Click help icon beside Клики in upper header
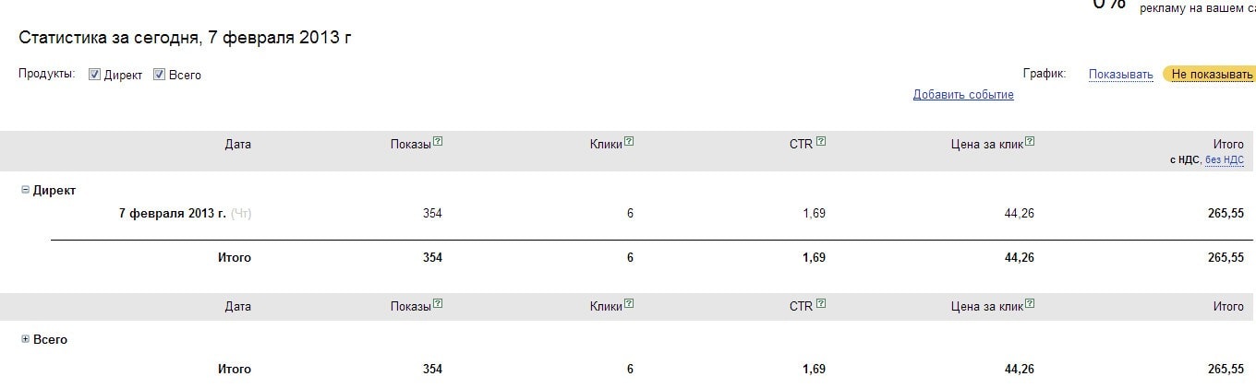The height and width of the screenshot is (388, 1256). tap(629, 142)
